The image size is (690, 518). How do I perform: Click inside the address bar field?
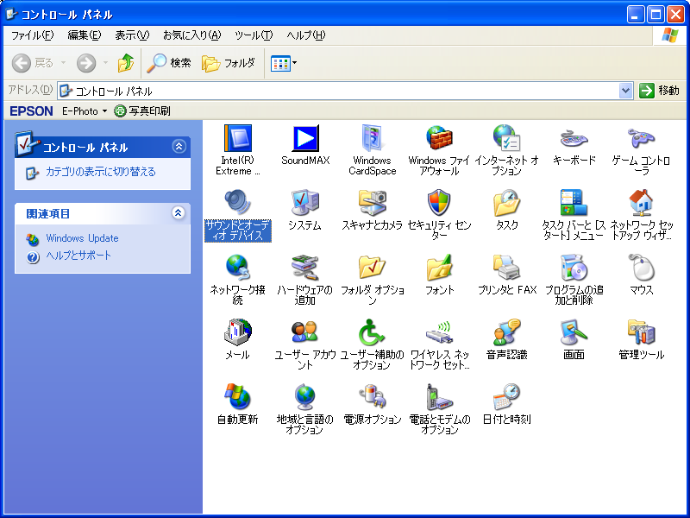[x=345, y=91]
